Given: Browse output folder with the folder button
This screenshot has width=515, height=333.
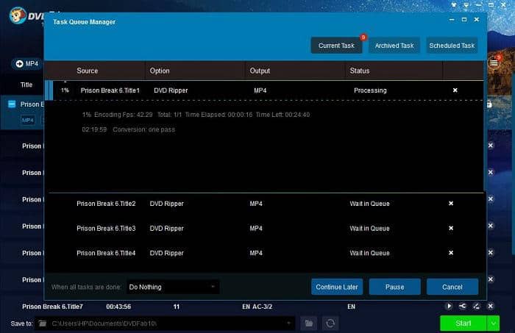Looking at the screenshot, I should [x=309, y=323].
